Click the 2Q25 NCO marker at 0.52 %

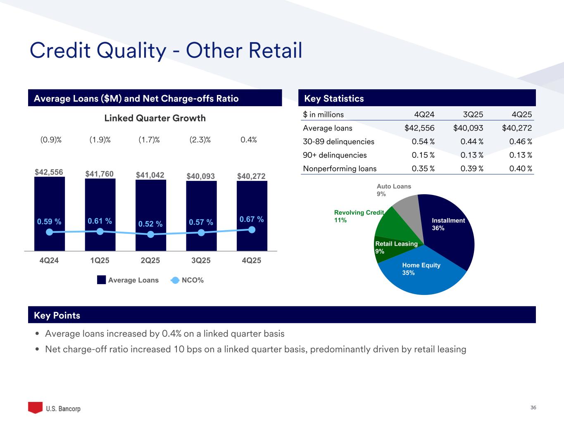[x=151, y=234]
